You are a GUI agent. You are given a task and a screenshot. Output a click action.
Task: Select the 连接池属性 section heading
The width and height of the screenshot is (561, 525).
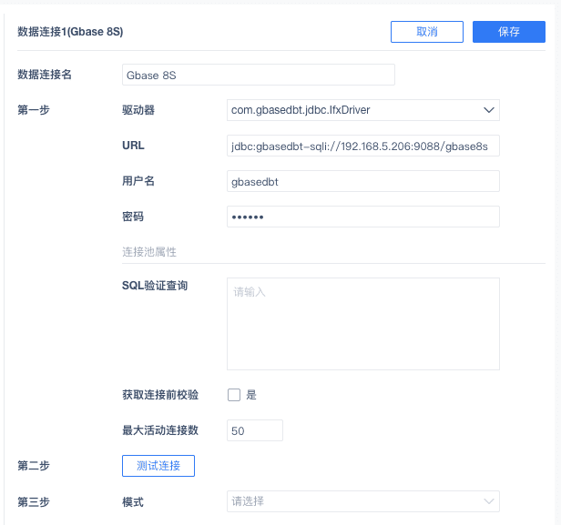coord(149,252)
